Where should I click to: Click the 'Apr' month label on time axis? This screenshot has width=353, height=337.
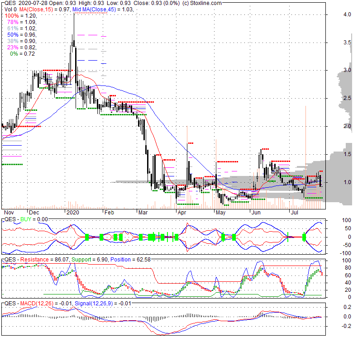point(182,213)
